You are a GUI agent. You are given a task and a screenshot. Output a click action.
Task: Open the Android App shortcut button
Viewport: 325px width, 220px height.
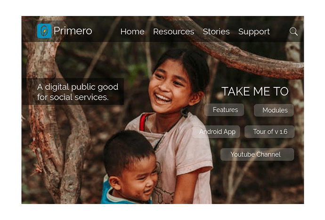click(x=216, y=132)
